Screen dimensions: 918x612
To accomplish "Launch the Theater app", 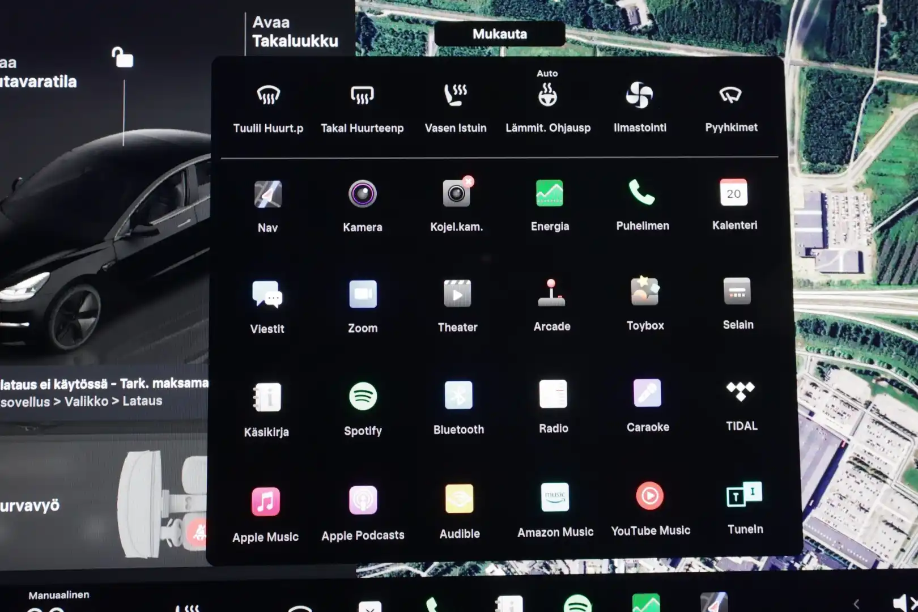I will click(x=457, y=294).
